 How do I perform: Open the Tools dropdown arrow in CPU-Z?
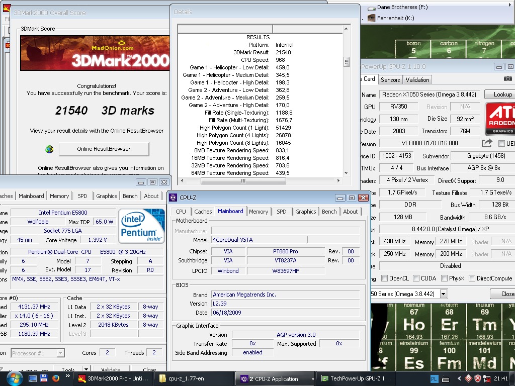click(85, 368)
